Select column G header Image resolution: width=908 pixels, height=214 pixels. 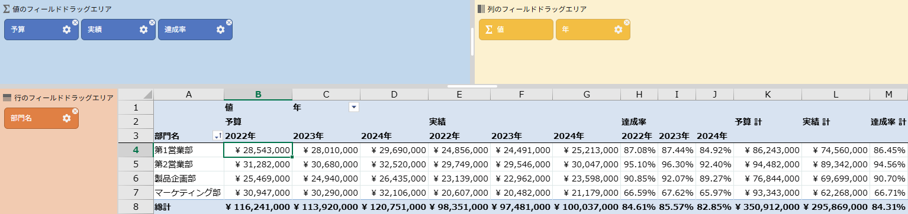(x=587, y=95)
